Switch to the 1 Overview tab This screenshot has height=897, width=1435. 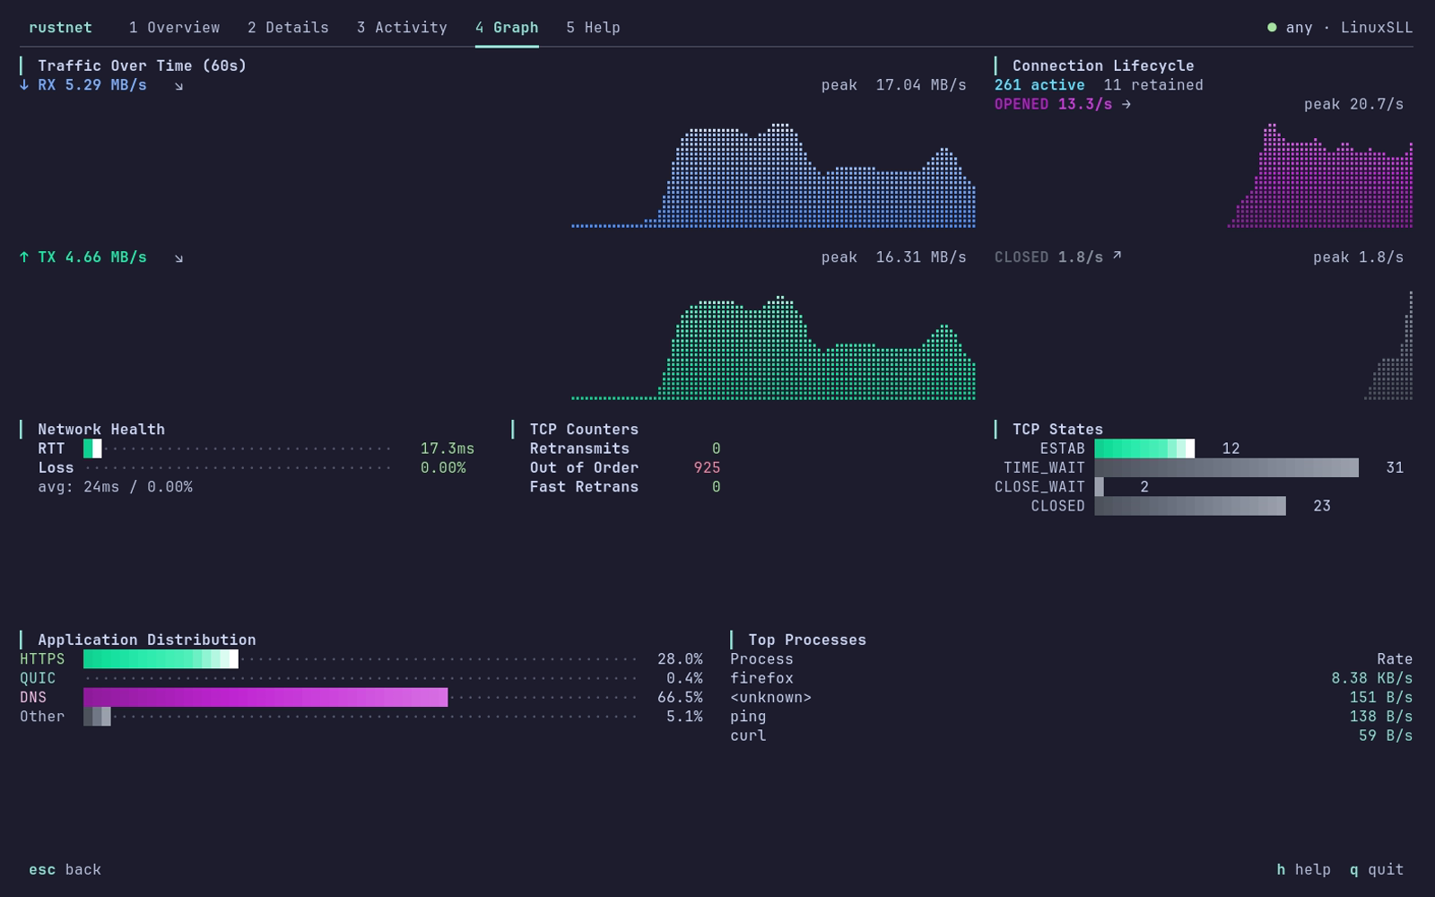tap(174, 28)
